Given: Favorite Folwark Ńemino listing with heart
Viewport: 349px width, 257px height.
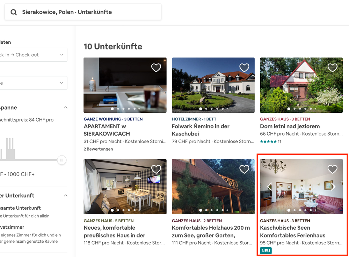Looking at the screenshot, I should tap(244, 68).
